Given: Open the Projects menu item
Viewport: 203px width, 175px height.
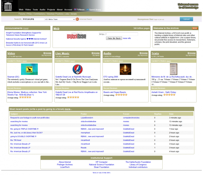Looking at the screenshot, I should (x=51, y=10).
